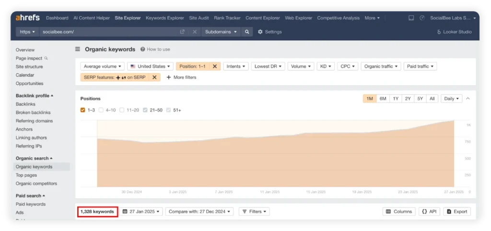Viewport: 491px width, 231px height.
Task: Export the keywords list
Action: pos(457,212)
